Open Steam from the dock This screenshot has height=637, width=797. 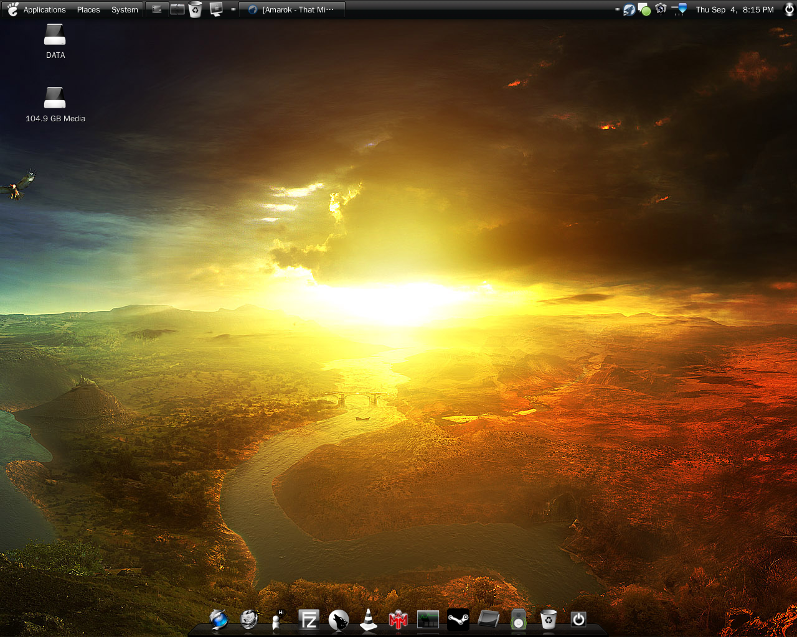[x=458, y=619]
